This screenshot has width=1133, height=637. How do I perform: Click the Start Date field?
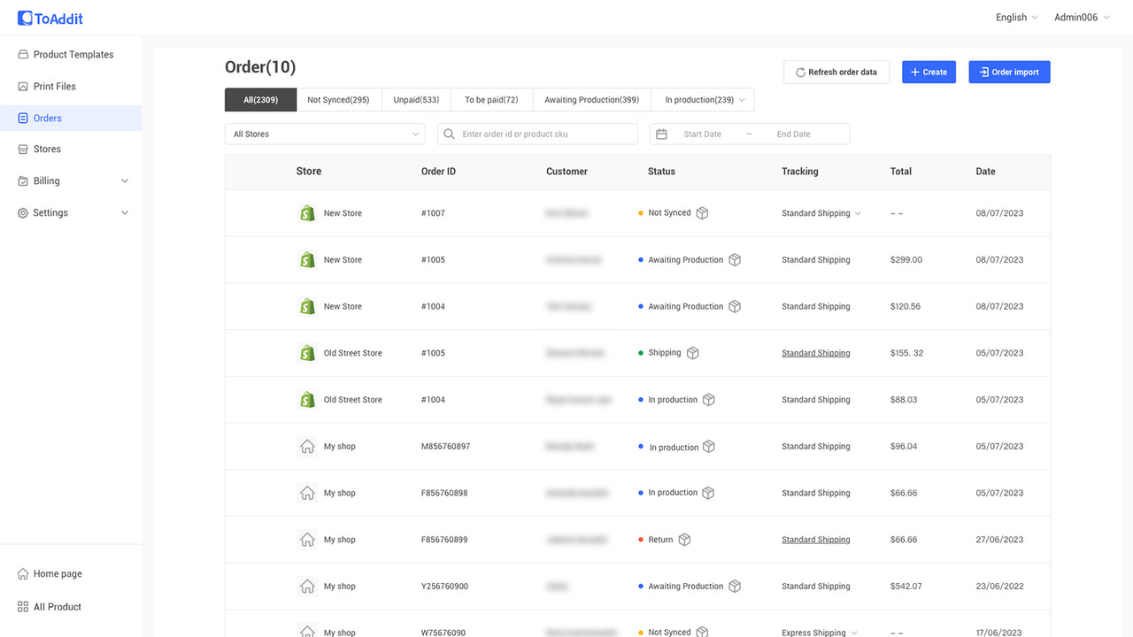click(702, 134)
